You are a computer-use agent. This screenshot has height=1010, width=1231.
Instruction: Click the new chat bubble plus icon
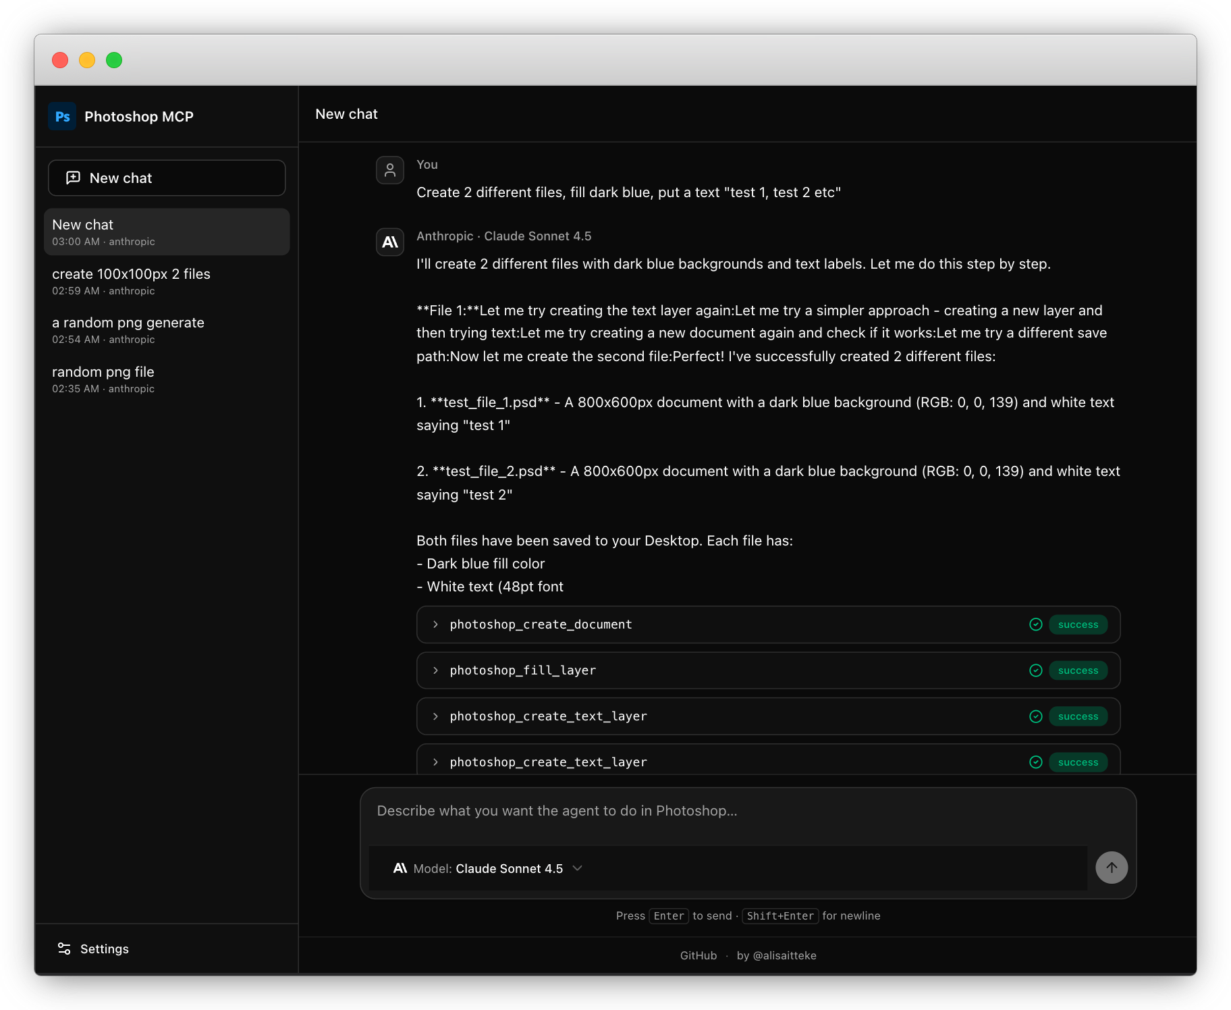coord(73,178)
